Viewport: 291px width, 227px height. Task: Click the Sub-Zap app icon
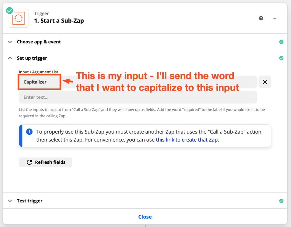pyautogui.click(x=18, y=18)
